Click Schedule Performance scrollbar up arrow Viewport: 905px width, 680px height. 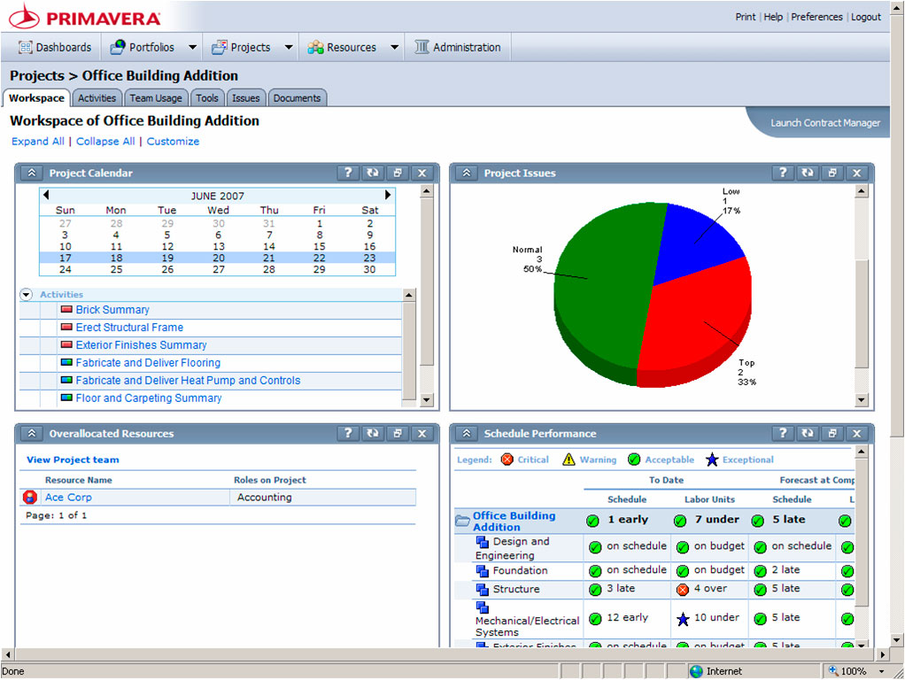(861, 452)
